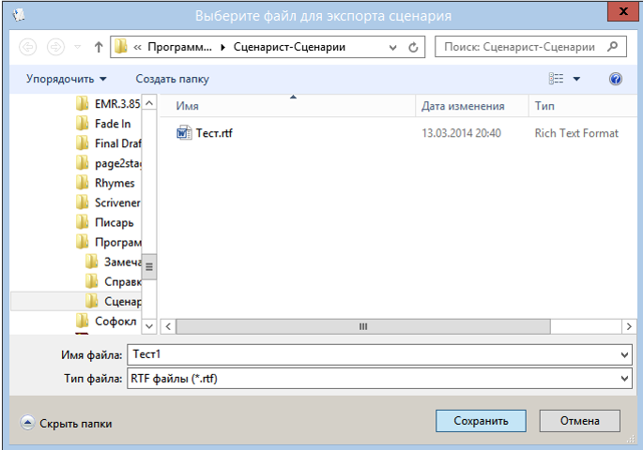Screen dimensions: 643x450
Task: Click the folder tree vertical scrollbar thumb
Action: (x=149, y=266)
